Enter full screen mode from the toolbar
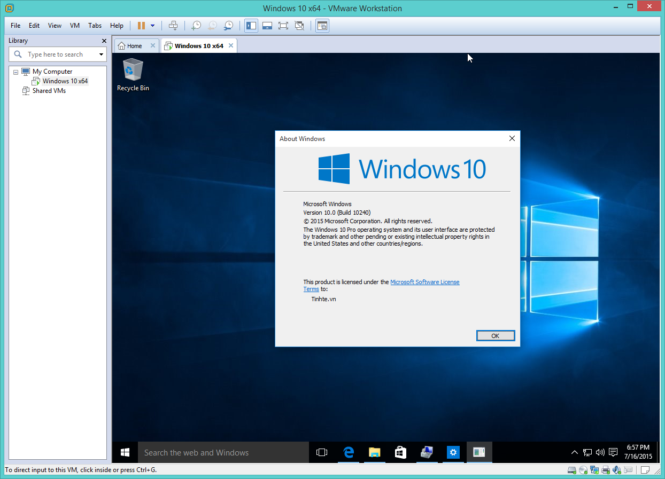This screenshot has height=479, width=665. coord(283,26)
